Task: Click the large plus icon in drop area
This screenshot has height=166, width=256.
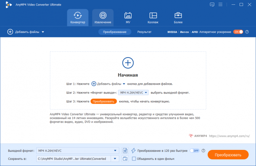Action: click(x=128, y=63)
